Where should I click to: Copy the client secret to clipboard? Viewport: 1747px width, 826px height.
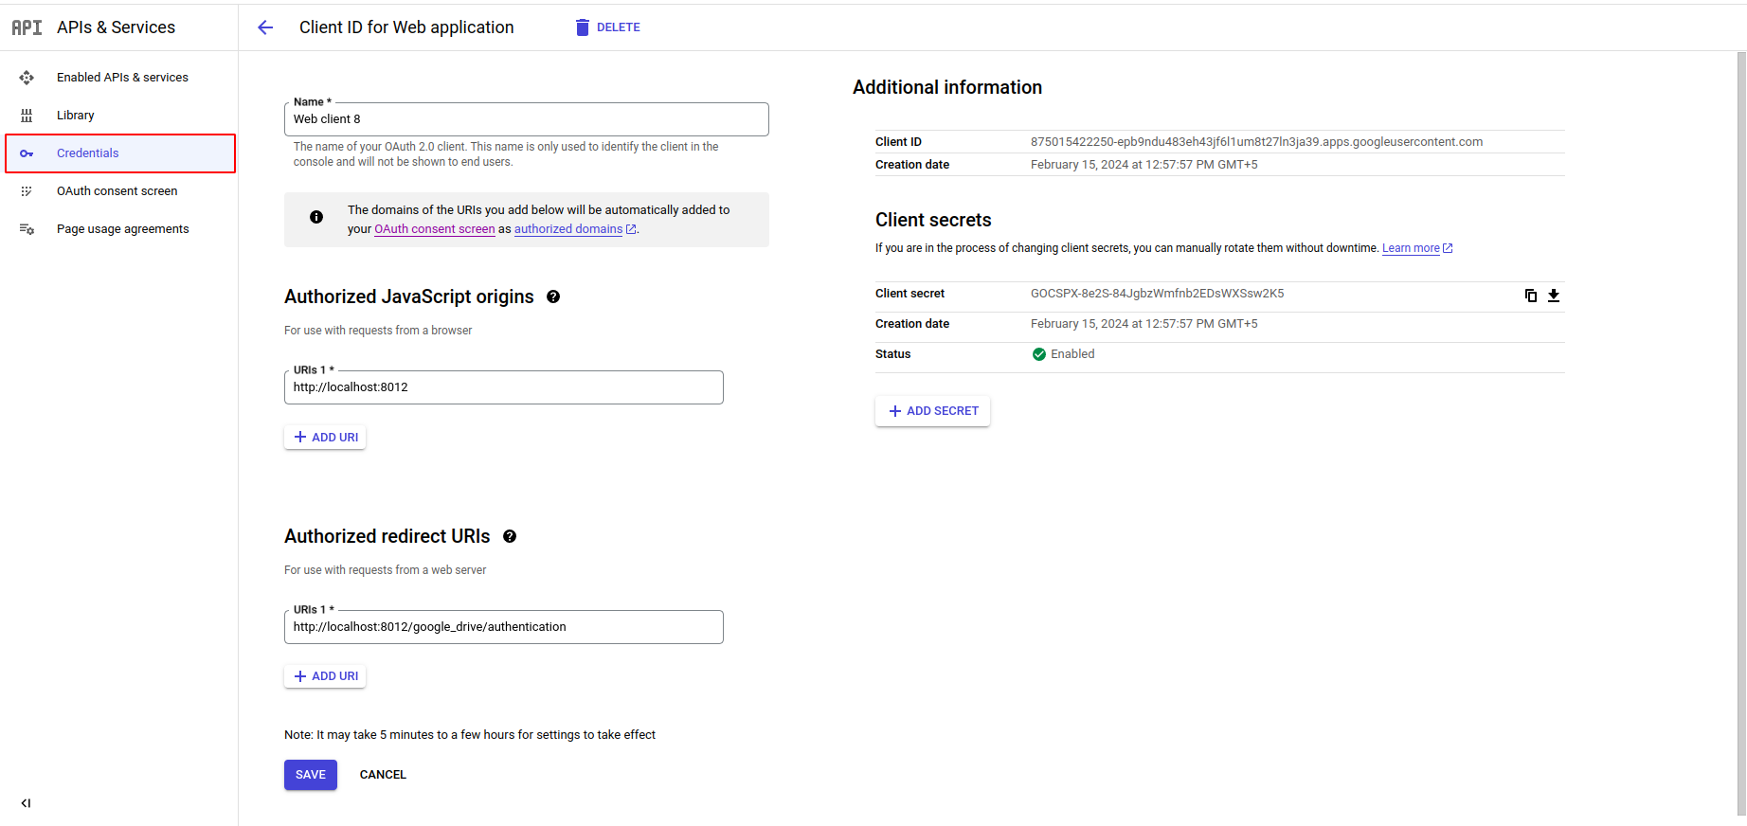1530,296
